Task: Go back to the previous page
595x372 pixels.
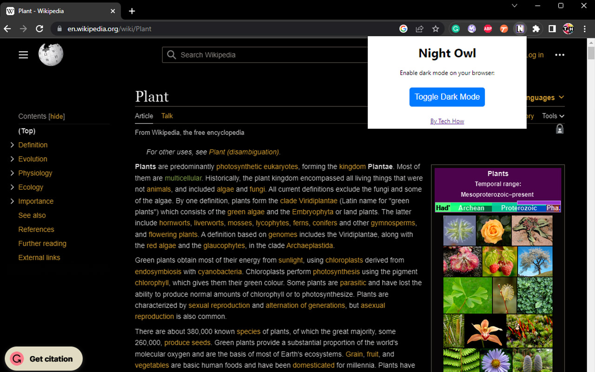Action: [x=7, y=29]
